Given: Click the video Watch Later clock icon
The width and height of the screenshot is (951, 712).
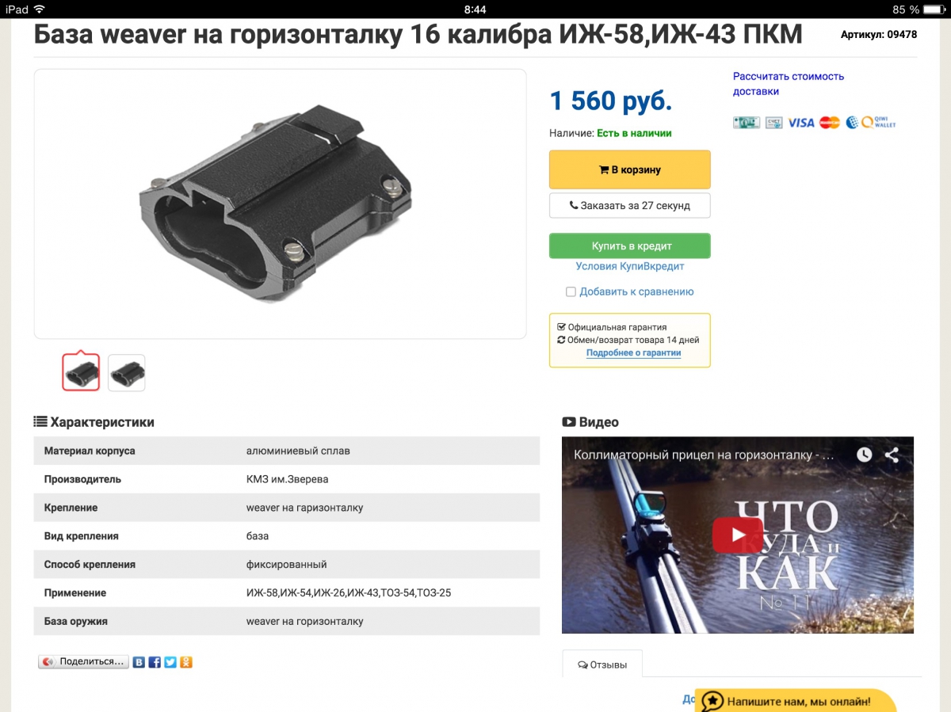Looking at the screenshot, I should pyautogui.click(x=864, y=455).
